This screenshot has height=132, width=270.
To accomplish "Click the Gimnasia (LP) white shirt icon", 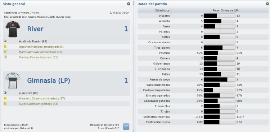I will [x=13, y=81].
